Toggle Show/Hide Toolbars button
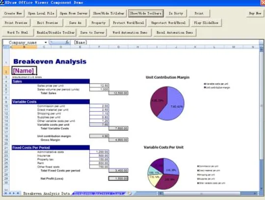265x200 pixels. point(146,13)
